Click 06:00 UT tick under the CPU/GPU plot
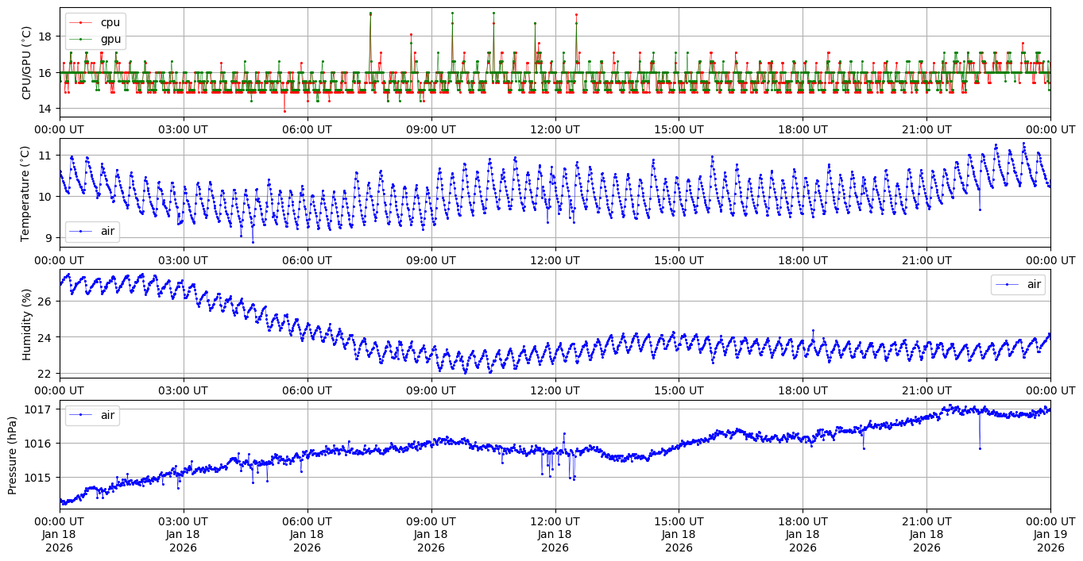 [307, 129]
